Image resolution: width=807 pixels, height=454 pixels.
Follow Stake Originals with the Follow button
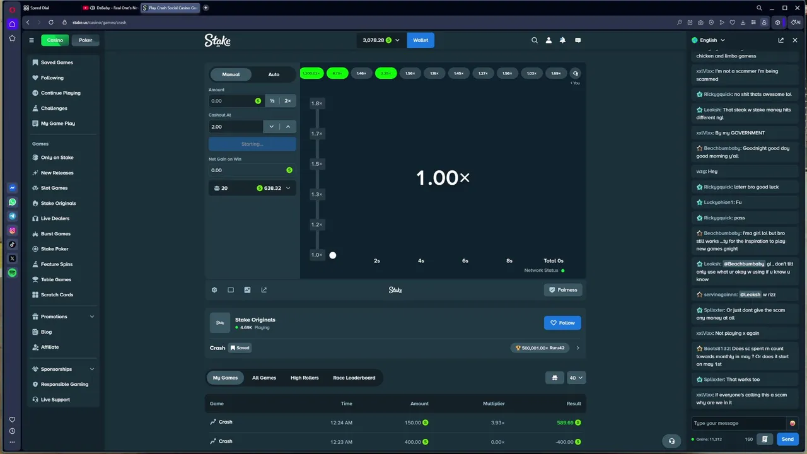tap(562, 323)
